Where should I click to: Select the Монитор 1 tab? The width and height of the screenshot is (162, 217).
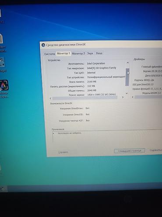(x=63, y=53)
